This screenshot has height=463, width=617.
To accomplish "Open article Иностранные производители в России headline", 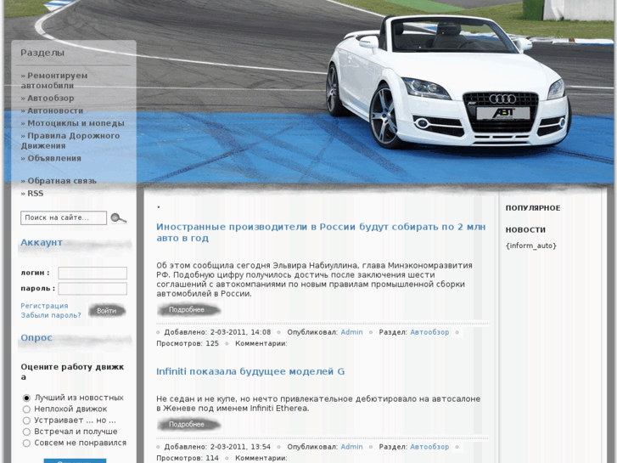I will (x=321, y=233).
